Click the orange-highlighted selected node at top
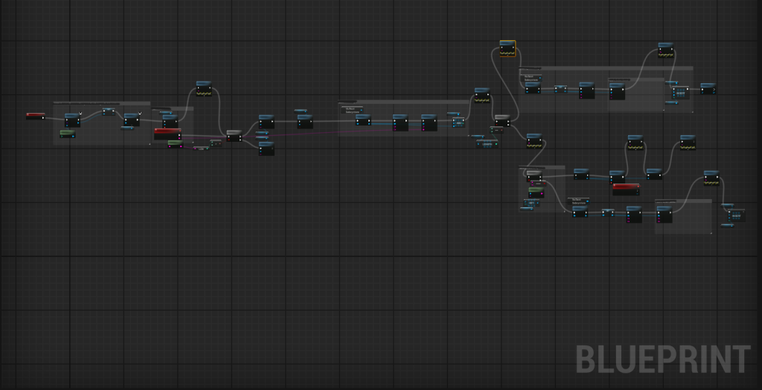The width and height of the screenshot is (762, 390). [508, 48]
